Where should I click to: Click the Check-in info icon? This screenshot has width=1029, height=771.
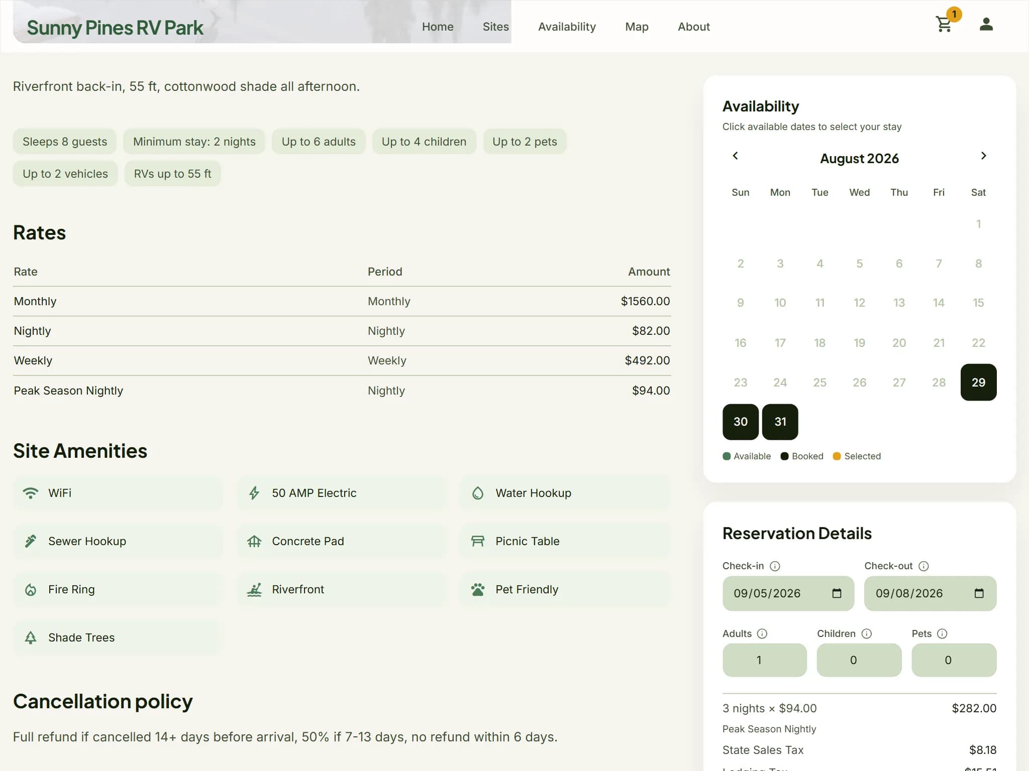(x=775, y=566)
